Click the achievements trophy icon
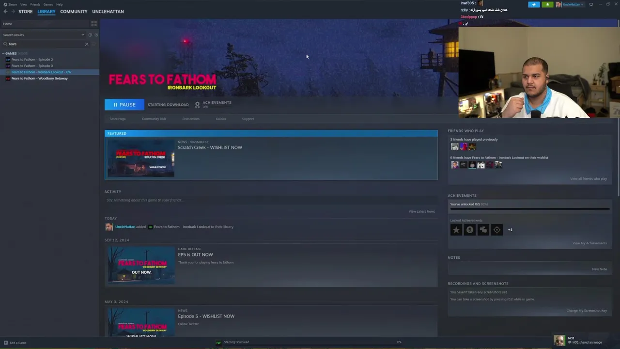Viewport: 620px width, 349px height. pyautogui.click(x=197, y=105)
